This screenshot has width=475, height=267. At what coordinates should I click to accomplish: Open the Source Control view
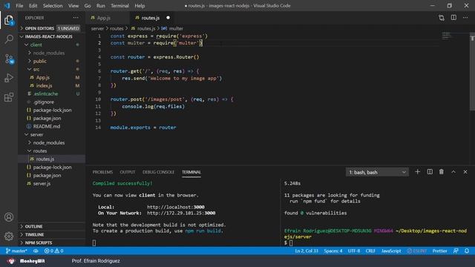(x=9, y=59)
